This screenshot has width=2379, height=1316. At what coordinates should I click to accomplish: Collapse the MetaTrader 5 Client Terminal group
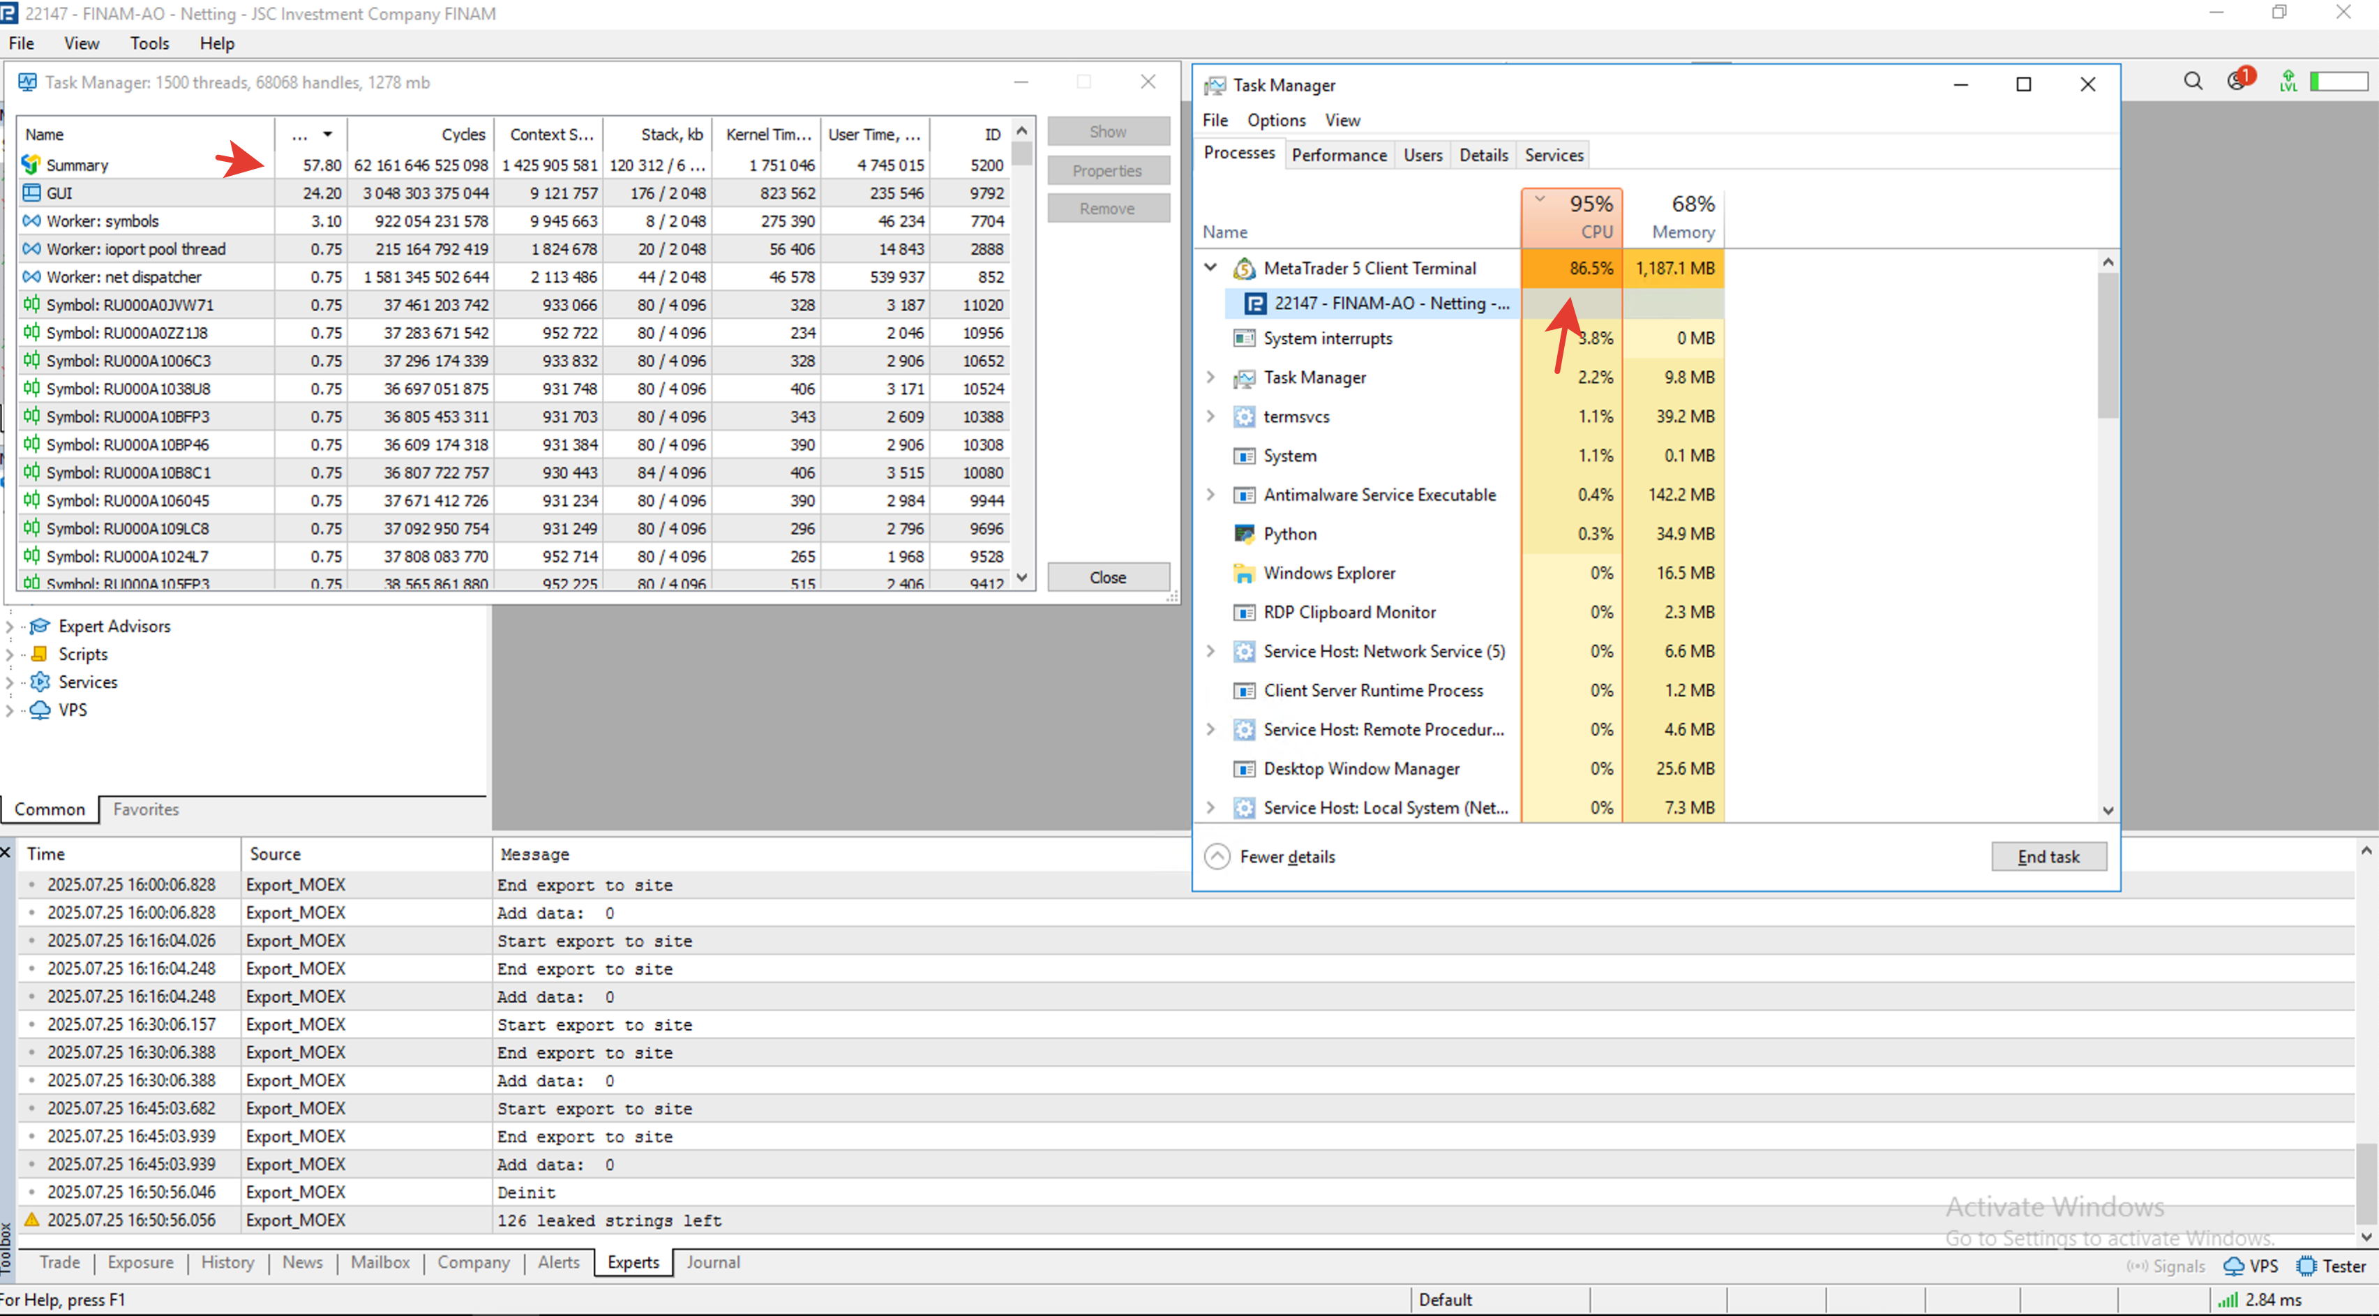click(x=1210, y=268)
